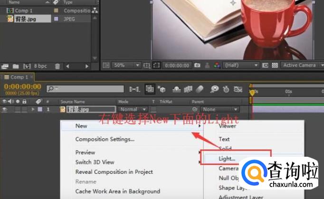Click the new composition icon in Project panel
Screen dimensions: 324x199
27,66
